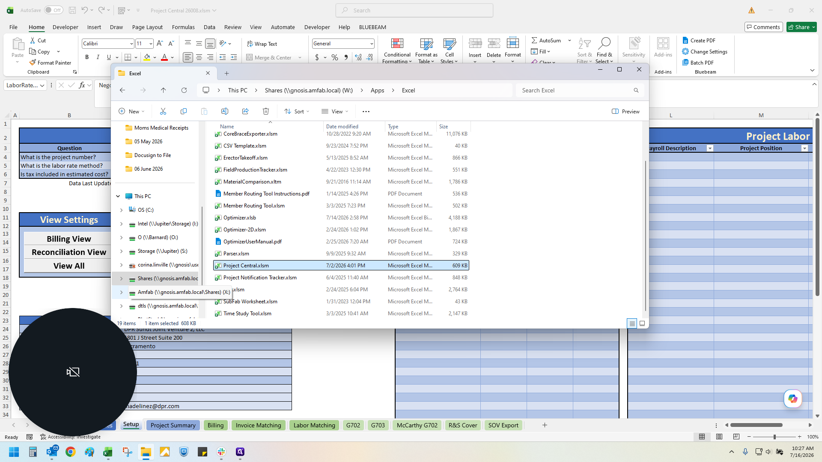Click the Rename icon in Explorer toolbar
The width and height of the screenshot is (822, 462).
click(225, 111)
